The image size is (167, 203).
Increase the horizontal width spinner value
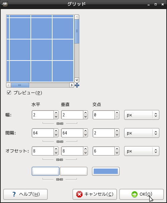(56, 113)
